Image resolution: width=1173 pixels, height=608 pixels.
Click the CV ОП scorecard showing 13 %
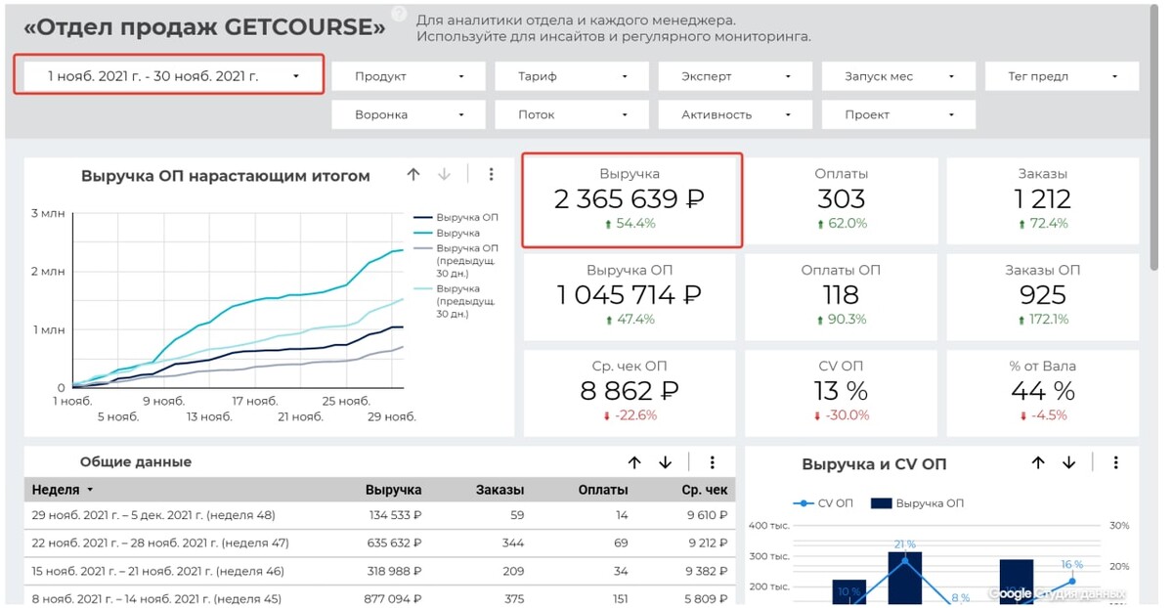(x=842, y=392)
